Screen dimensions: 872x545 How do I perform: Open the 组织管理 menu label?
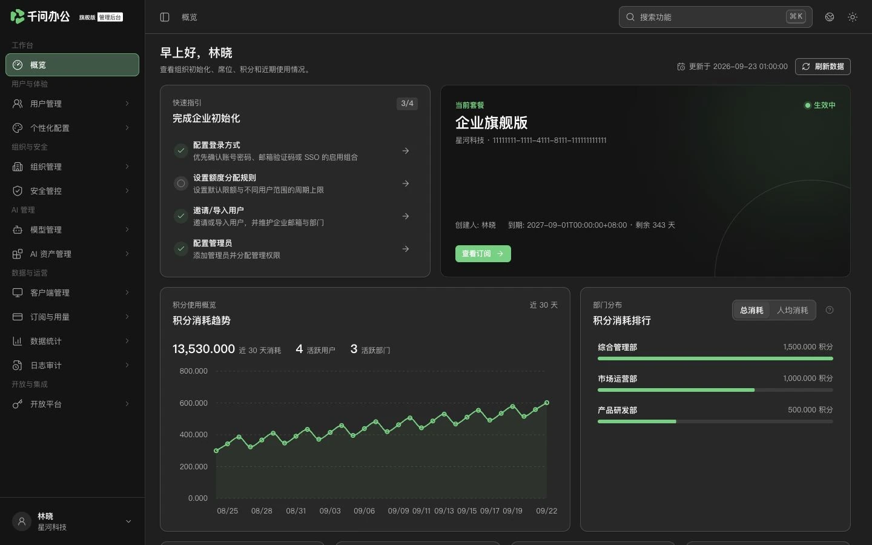[x=46, y=167]
